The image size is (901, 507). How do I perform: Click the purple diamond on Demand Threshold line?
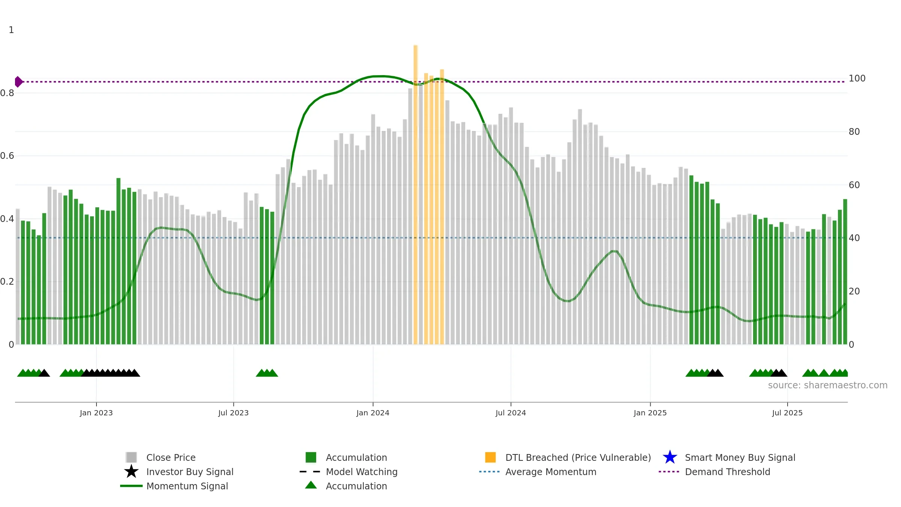[18, 81]
